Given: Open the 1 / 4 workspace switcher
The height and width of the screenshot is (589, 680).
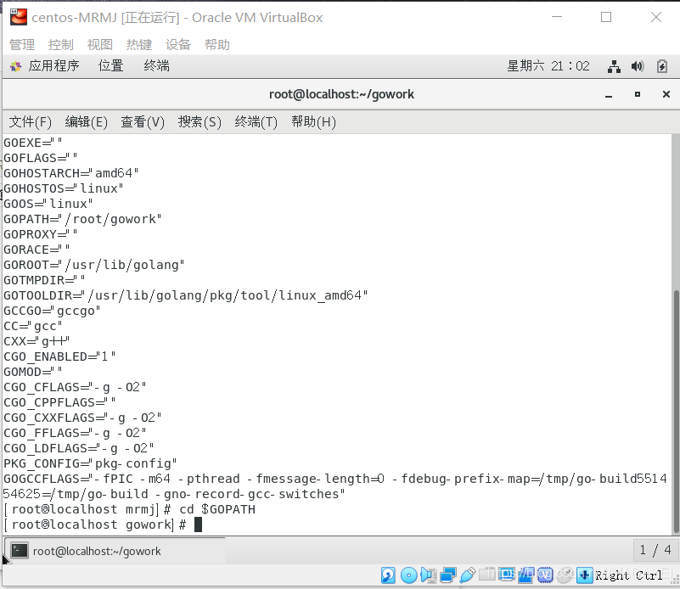Looking at the screenshot, I should tap(655, 551).
